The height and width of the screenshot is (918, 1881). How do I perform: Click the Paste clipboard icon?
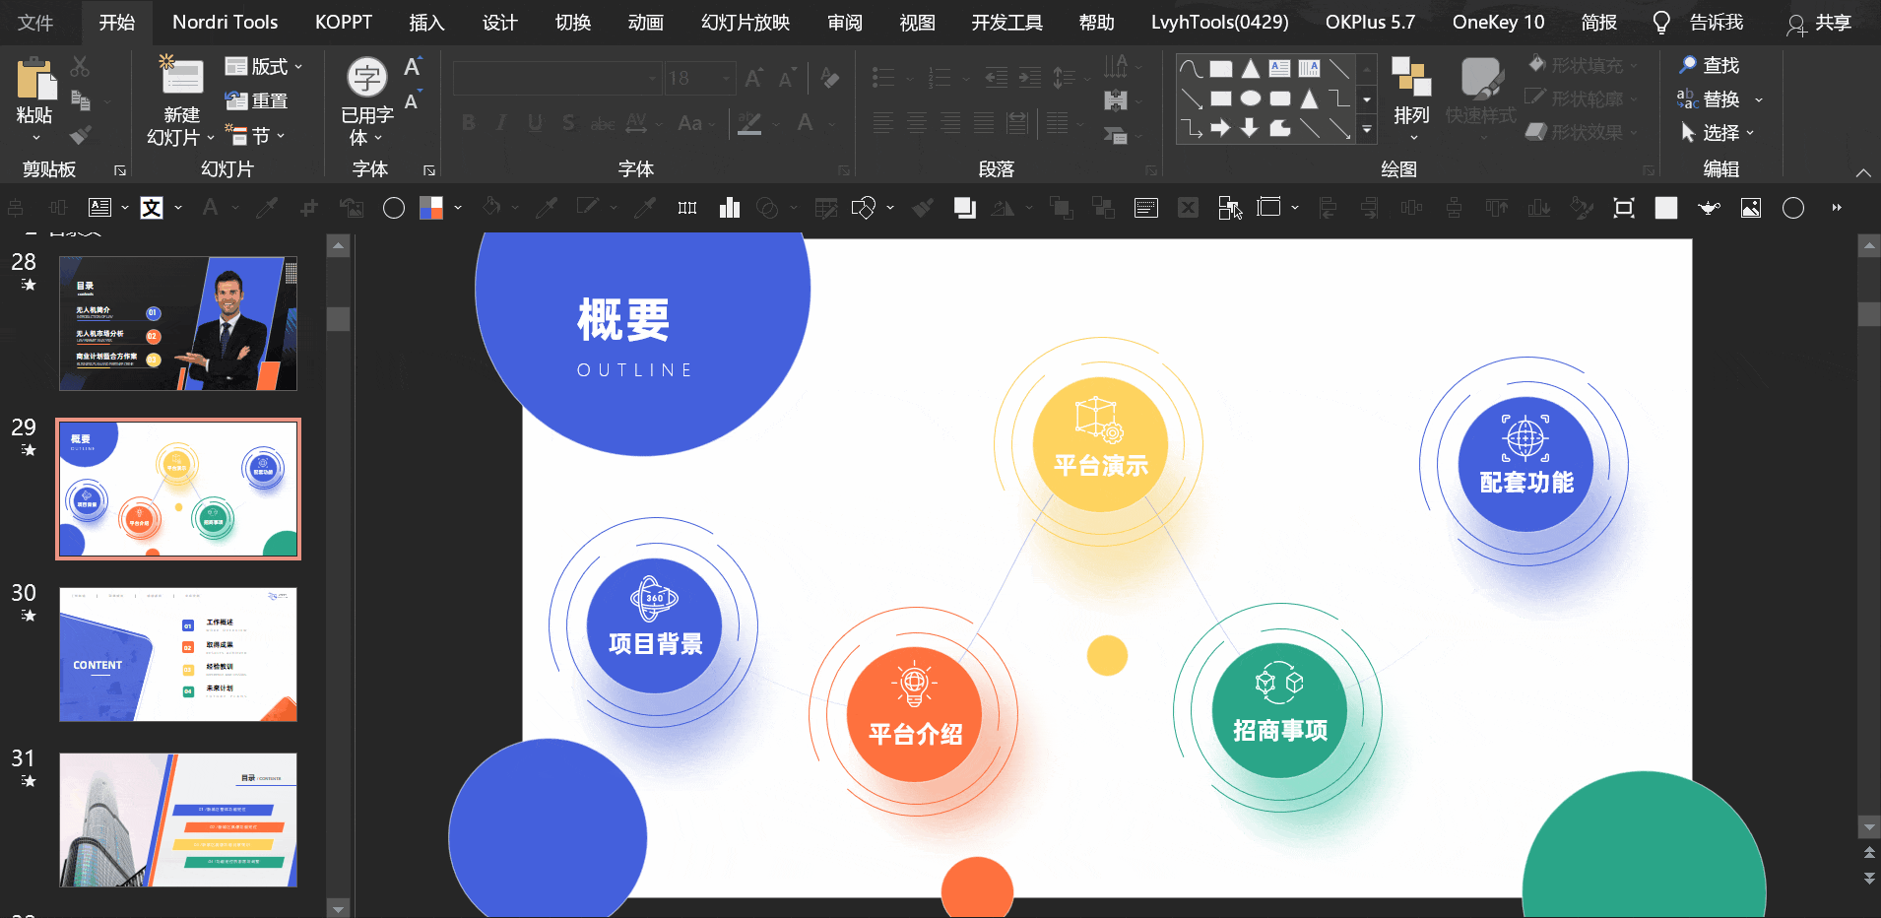pos(35,79)
